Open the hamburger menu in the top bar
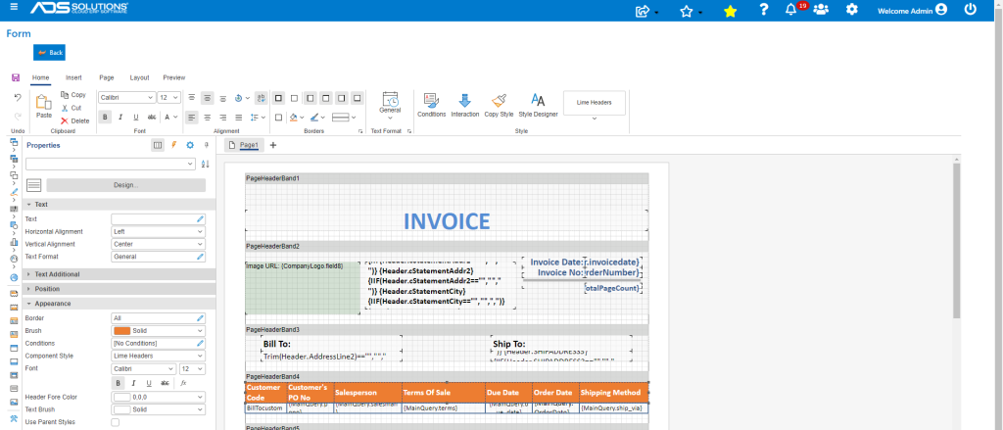Viewport: 1003px width, 430px height. [x=14, y=7]
